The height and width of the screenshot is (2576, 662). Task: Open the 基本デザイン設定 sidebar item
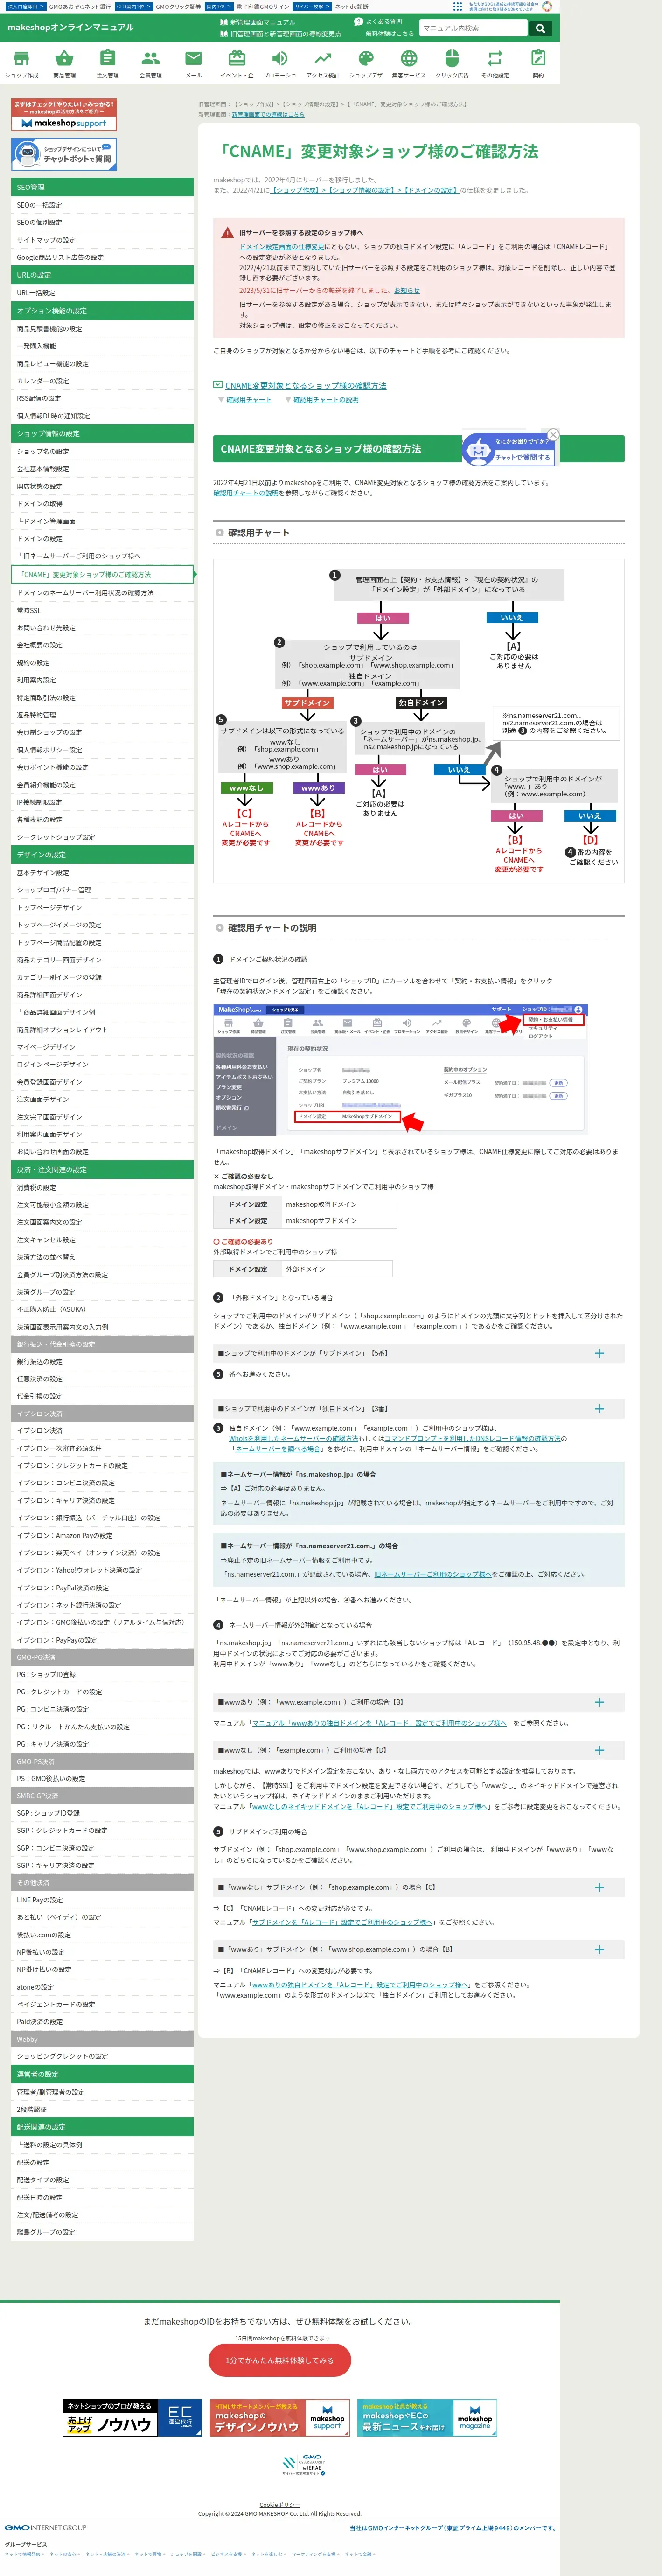(102, 873)
